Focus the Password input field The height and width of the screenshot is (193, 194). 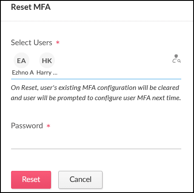click(96, 142)
